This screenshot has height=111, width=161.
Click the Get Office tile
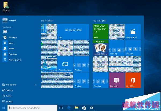(x=133, y=80)
